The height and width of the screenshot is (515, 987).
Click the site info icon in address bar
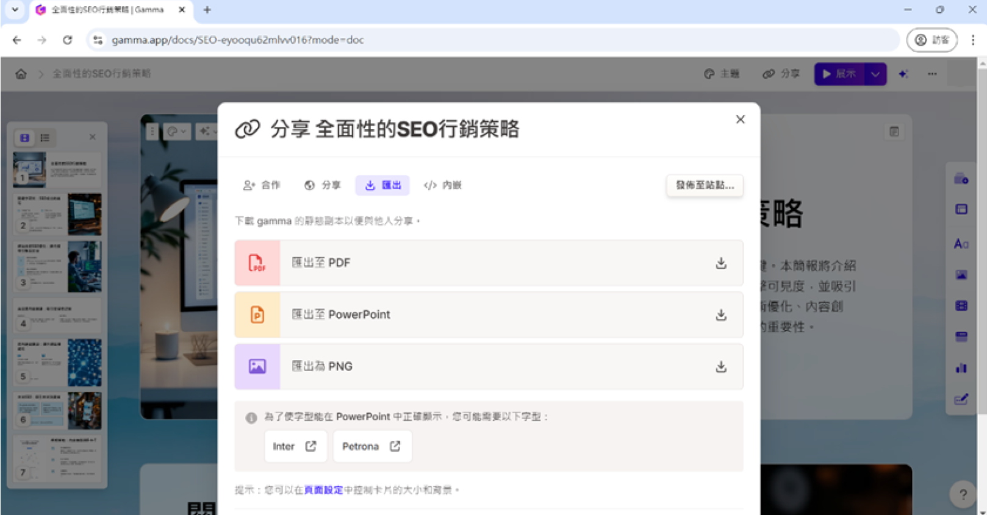click(x=98, y=40)
